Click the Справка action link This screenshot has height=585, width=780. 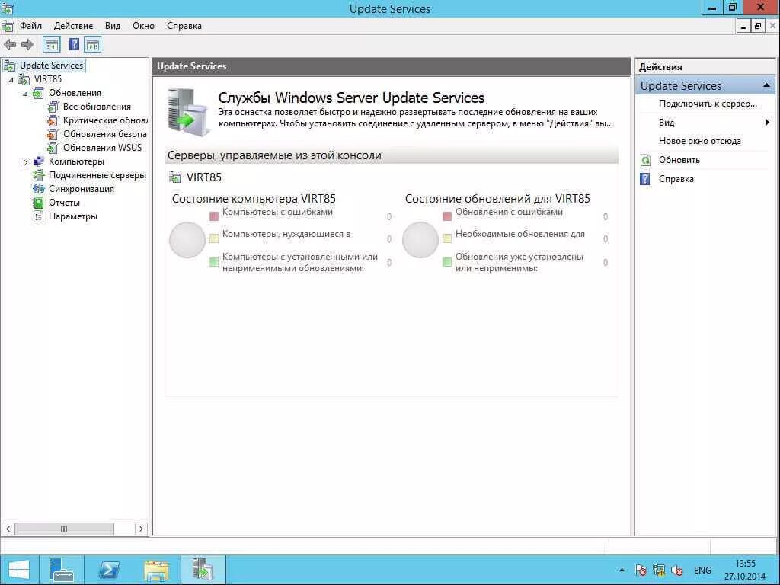click(x=676, y=178)
